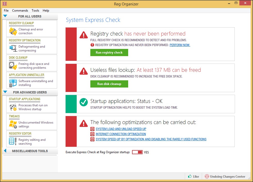Collapse the For Advanced Users section arrow
The height and width of the screenshot is (182, 253).
(5, 92)
